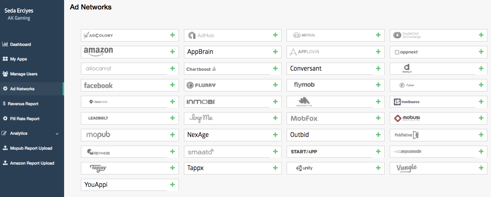Click plus icon next to InMobi

275,102
